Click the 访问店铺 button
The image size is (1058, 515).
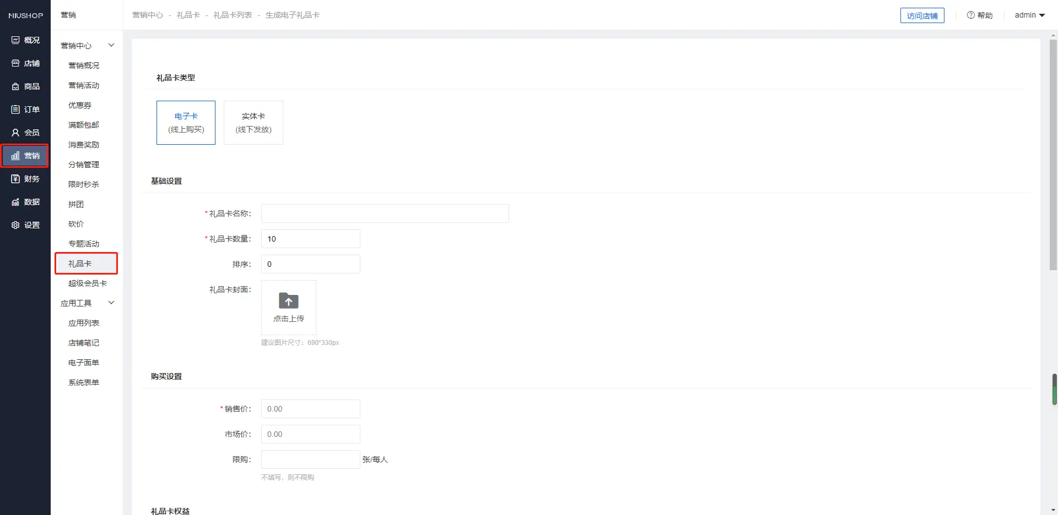click(x=922, y=15)
